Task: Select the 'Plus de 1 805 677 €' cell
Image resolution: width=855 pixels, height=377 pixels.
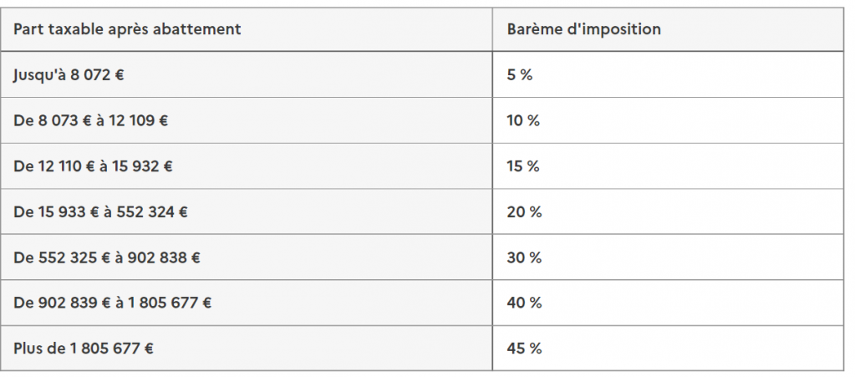Action: pos(247,348)
